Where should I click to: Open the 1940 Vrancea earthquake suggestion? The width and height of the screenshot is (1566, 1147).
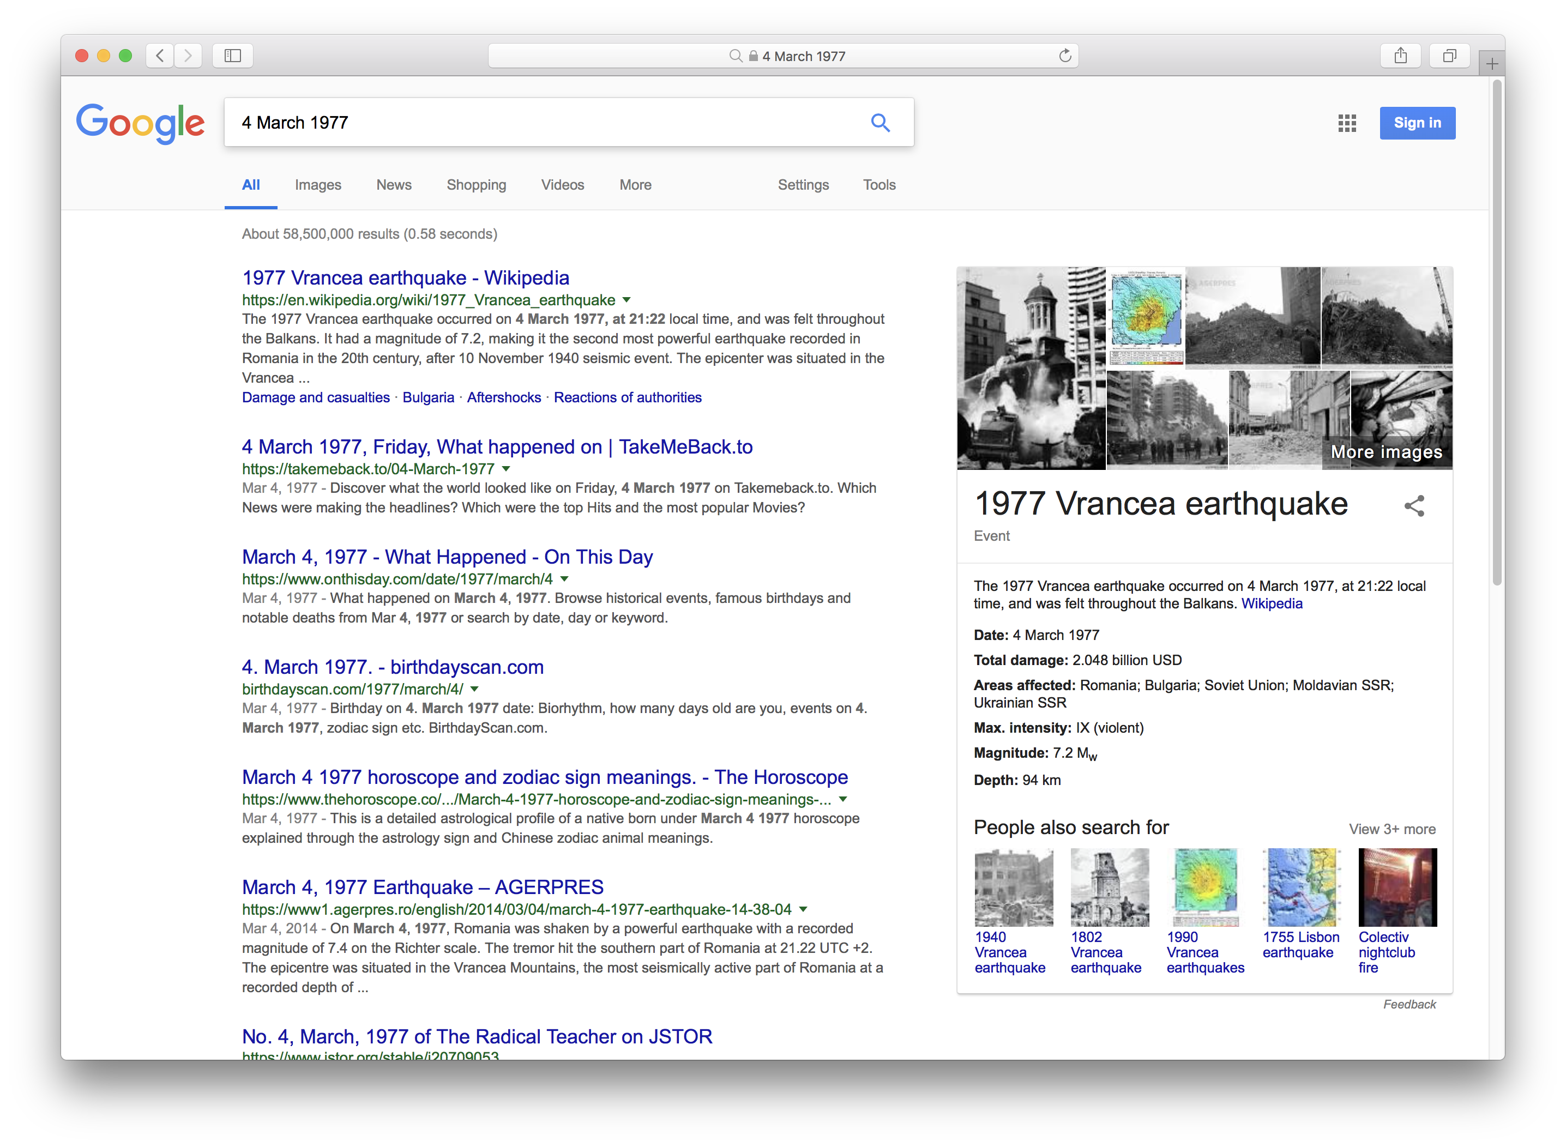(x=1013, y=911)
